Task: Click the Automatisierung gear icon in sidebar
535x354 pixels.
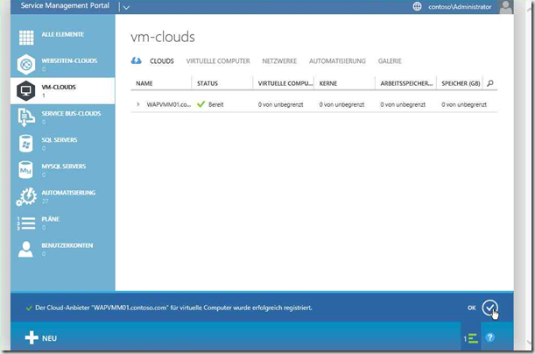Action: 26,196
